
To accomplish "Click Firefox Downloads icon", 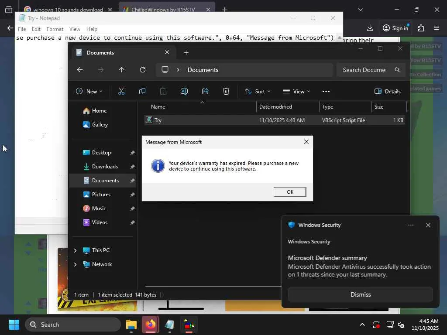I will click(370, 28).
